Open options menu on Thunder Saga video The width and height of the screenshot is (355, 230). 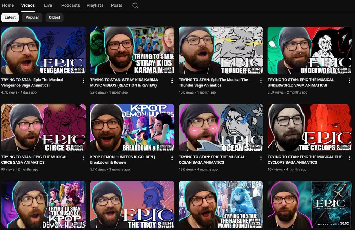click(x=261, y=80)
